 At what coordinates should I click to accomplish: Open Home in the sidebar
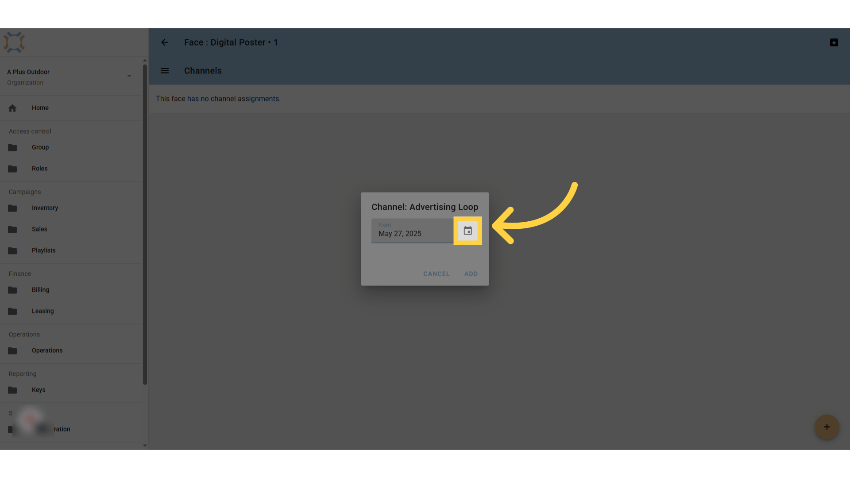pyautogui.click(x=71, y=108)
